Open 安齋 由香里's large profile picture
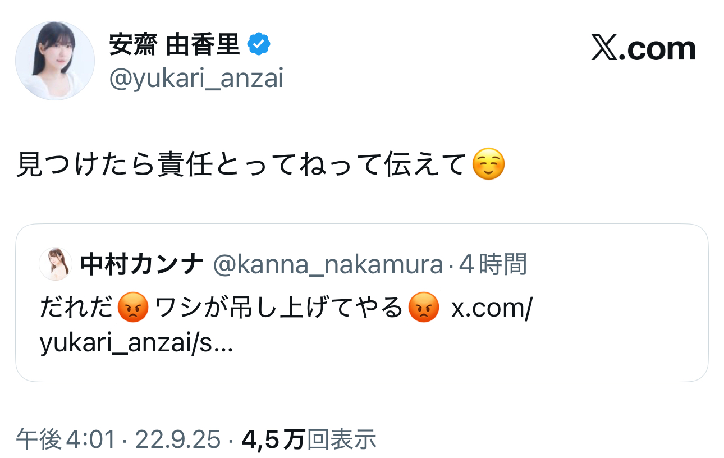Screen dimensions: 724x458 coord(54,61)
